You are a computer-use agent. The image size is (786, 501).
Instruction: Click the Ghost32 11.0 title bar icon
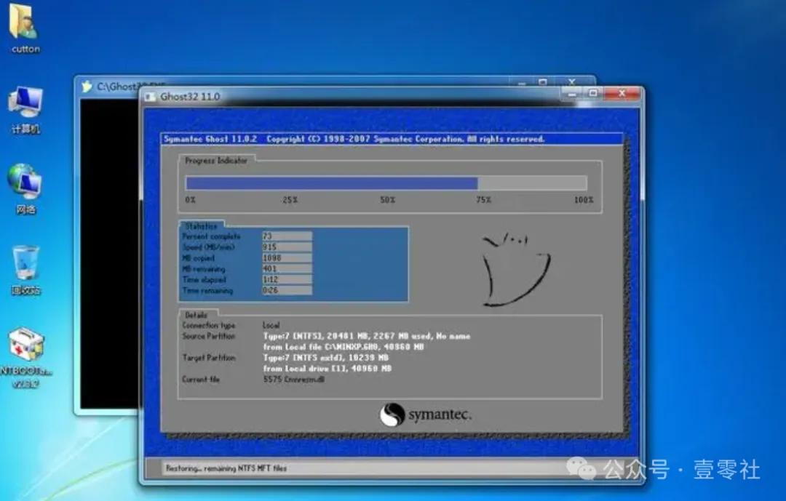tap(150, 97)
